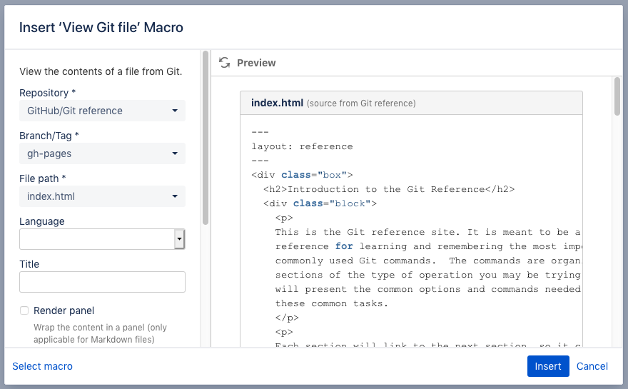
Task: Enable the Render panel checkbox
Action: tap(24, 310)
